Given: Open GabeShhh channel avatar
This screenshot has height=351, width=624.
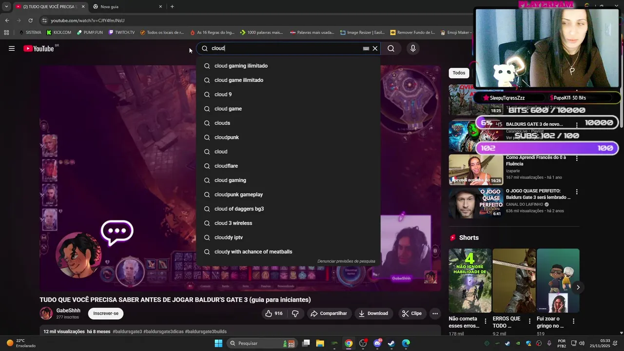Looking at the screenshot, I should click(x=46, y=313).
